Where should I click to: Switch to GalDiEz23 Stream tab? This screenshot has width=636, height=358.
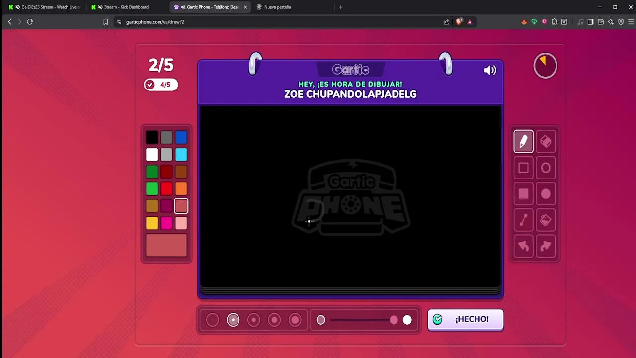coord(44,7)
